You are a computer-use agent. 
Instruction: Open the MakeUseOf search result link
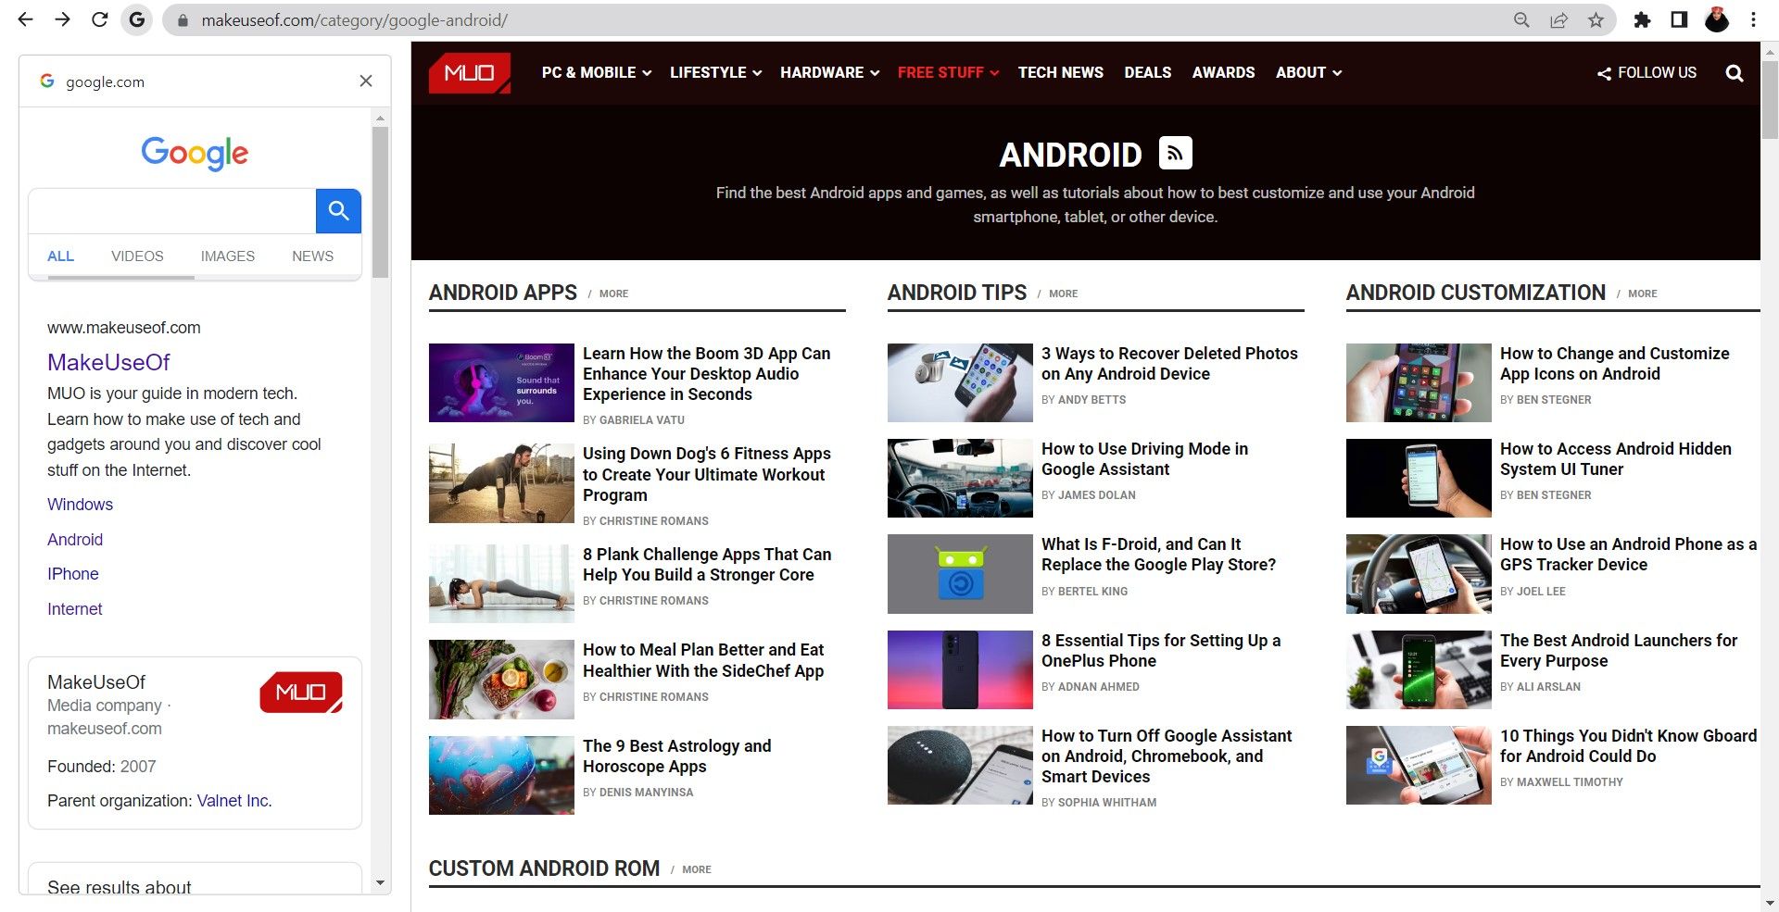[108, 362]
